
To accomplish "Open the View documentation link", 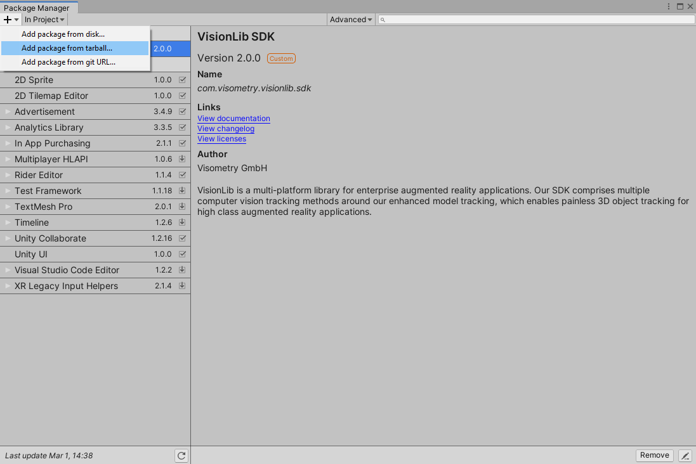I will pyautogui.click(x=233, y=119).
